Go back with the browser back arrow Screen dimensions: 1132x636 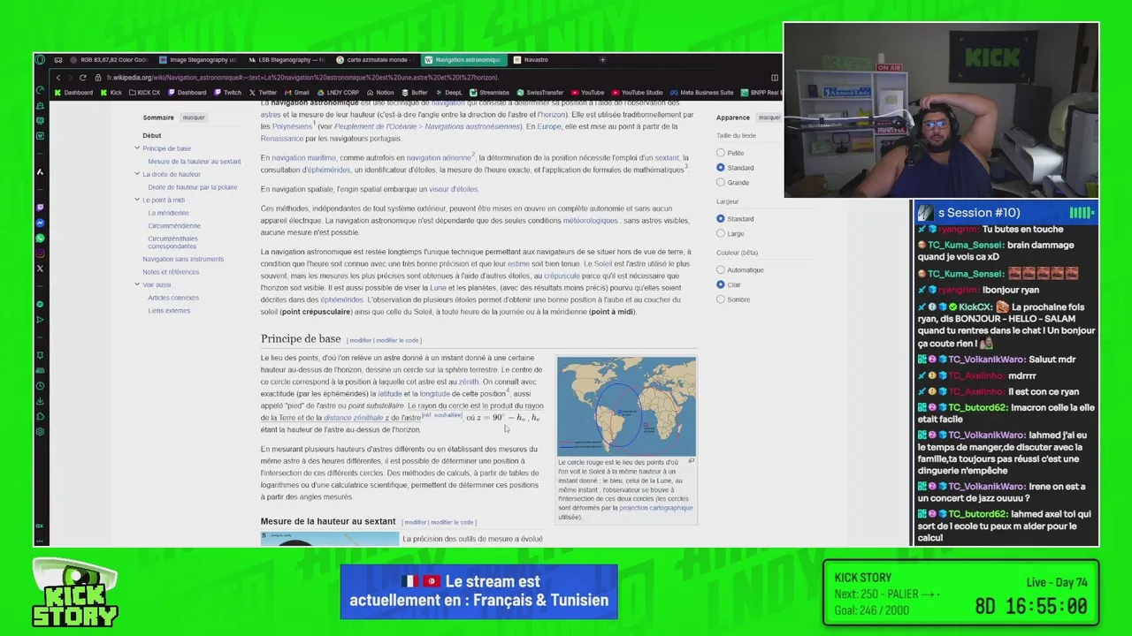coord(58,78)
